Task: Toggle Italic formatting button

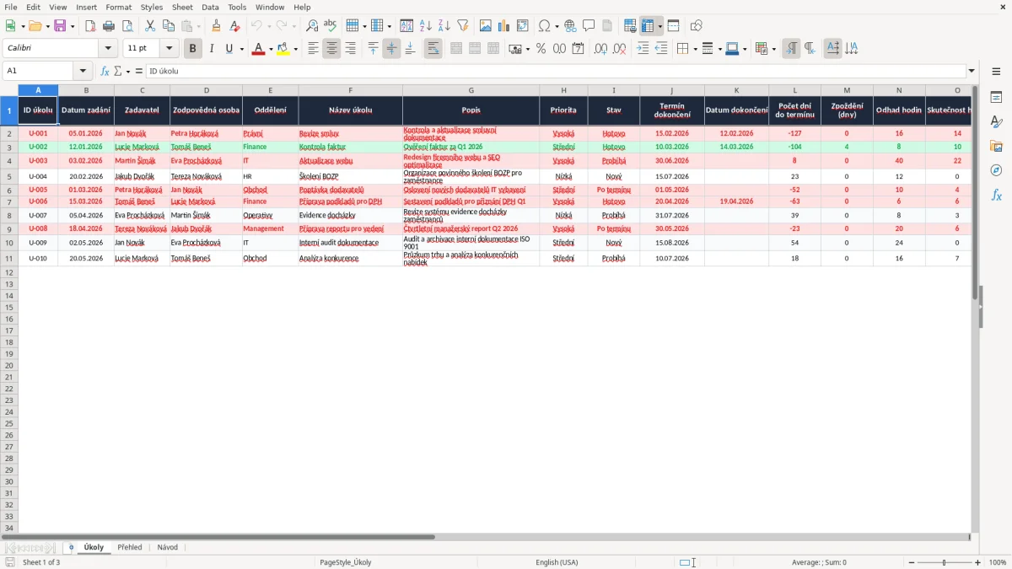Action: tap(212, 49)
